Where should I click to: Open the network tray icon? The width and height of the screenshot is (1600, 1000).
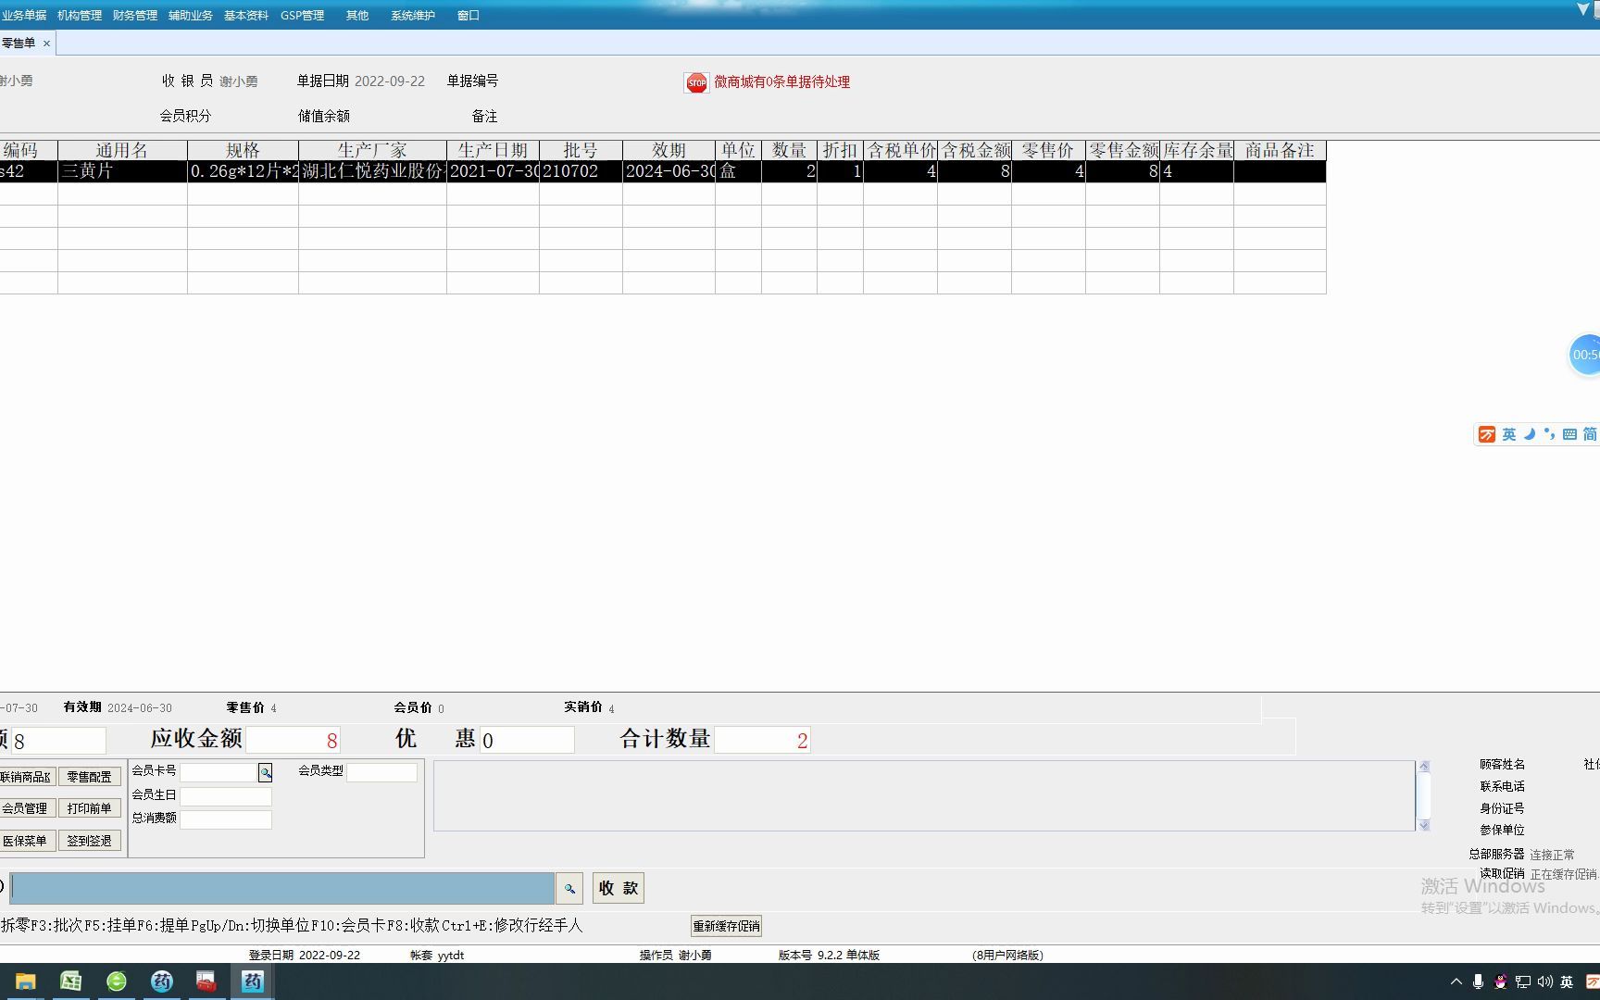1522,981
